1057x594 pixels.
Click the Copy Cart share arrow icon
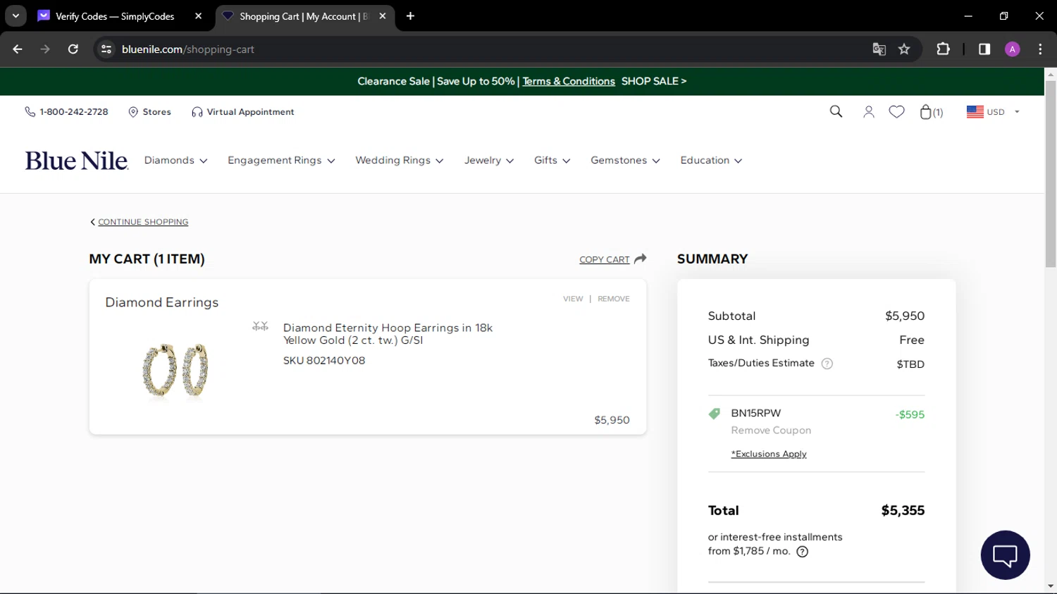[641, 259]
